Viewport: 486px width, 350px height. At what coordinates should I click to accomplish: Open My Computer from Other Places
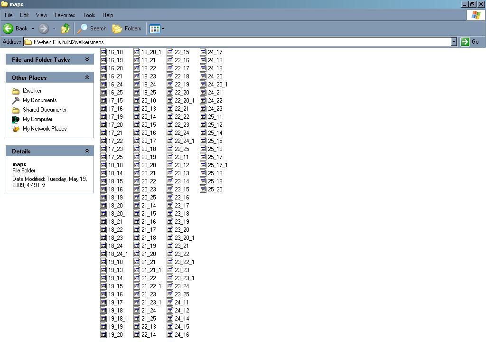37,119
